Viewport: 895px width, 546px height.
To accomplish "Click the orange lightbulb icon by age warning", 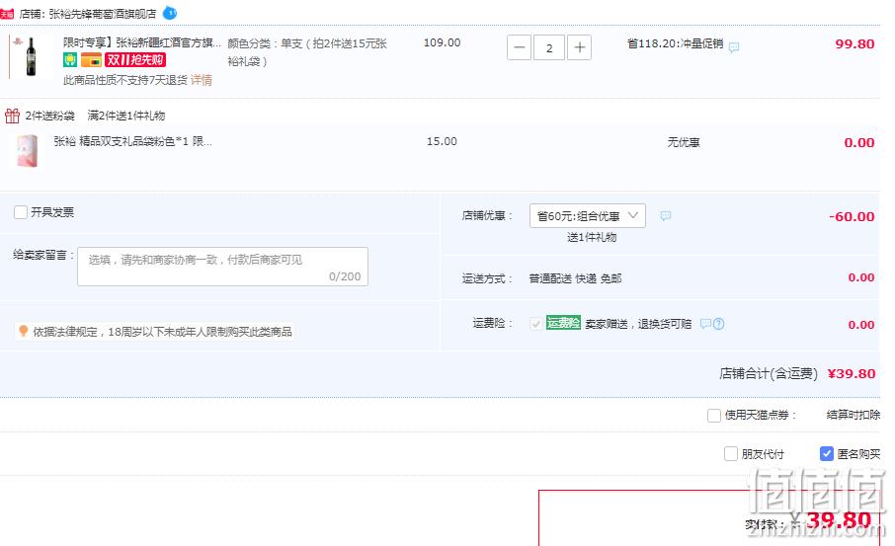I will coord(24,331).
